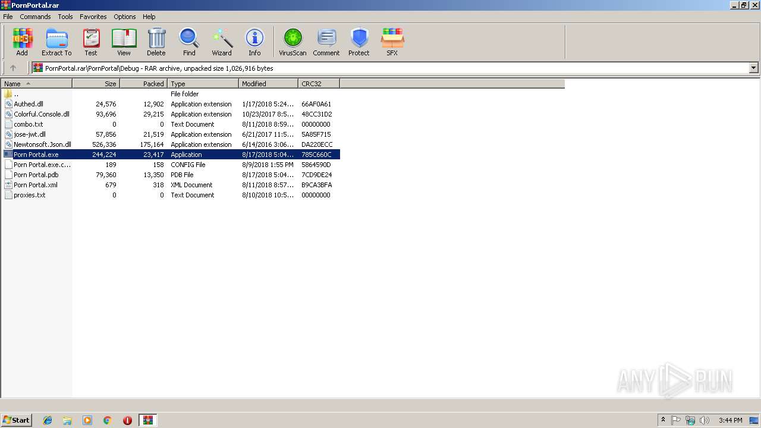
Task: Show archive Info
Action: click(254, 42)
